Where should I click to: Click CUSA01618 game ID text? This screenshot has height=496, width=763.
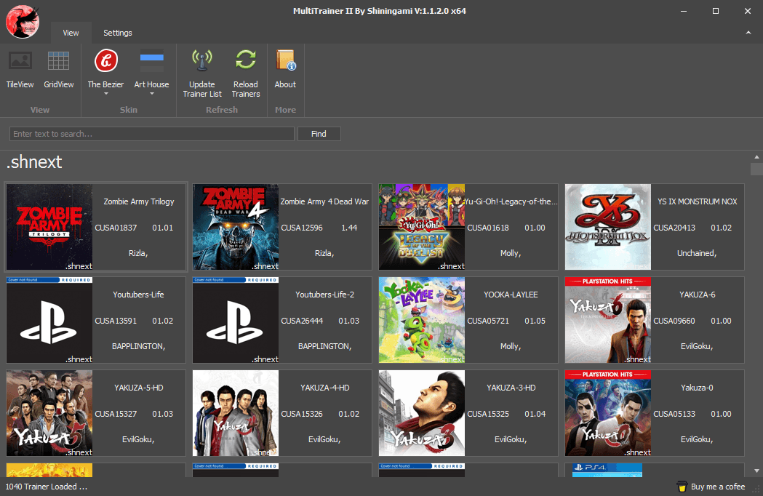[x=488, y=228]
